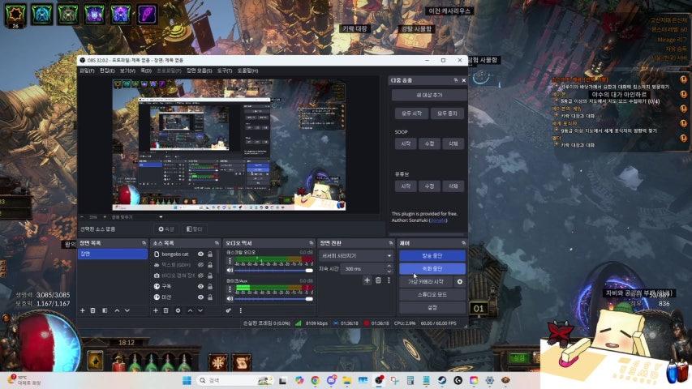Delete the selected scene with trash icon

pos(93,310)
